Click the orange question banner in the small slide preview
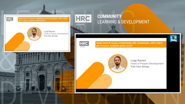The height and width of the screenshot is (104, 185). click(44, 20)
